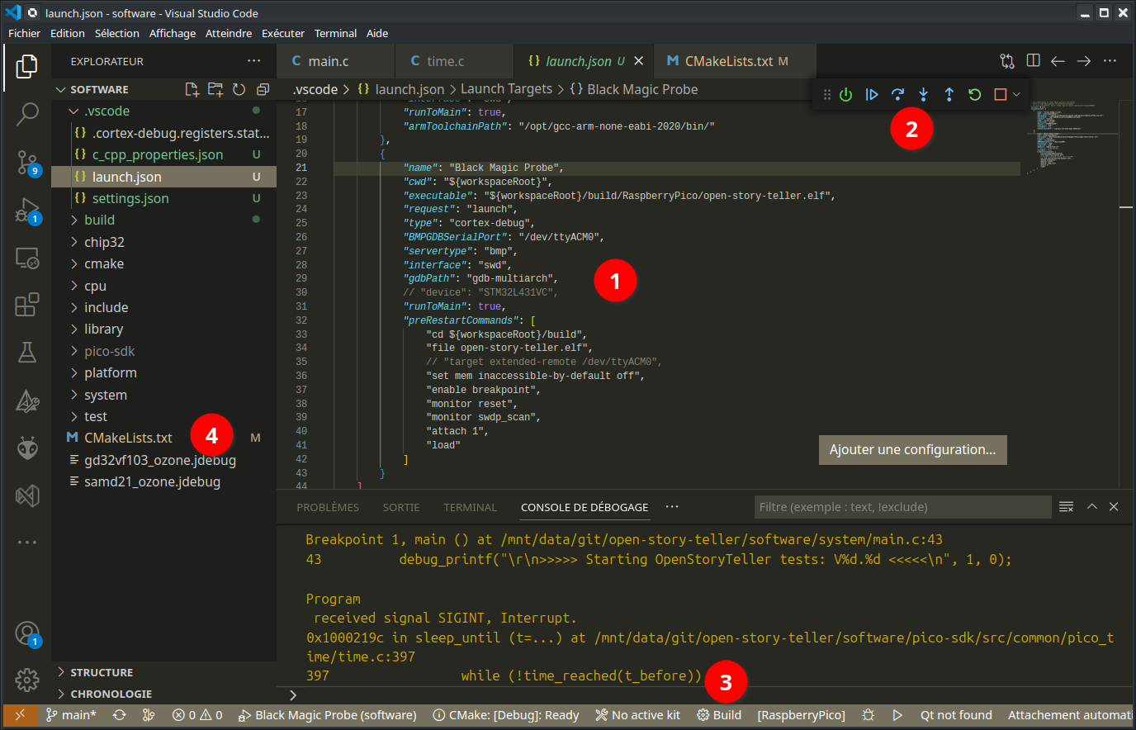Toggle split editor layout

click(x=1033, y=60)
